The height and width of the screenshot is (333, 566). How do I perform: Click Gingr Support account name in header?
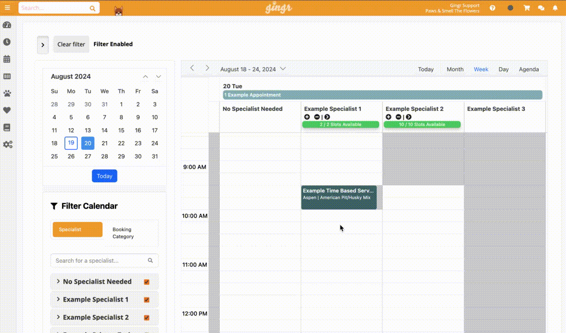click(464, 6)
